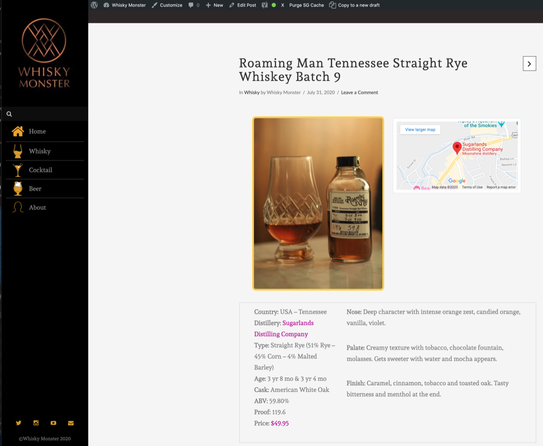
Task: Click Report a map error
Action: click(501, 187)
